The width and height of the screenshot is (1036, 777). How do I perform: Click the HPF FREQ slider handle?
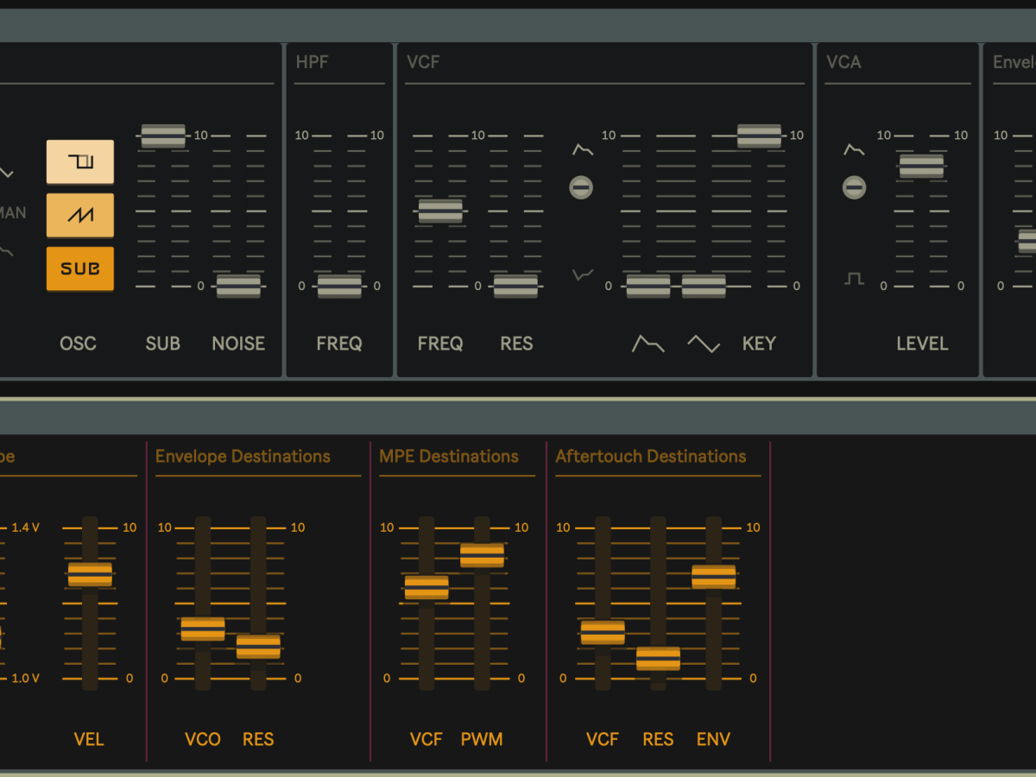pos(339,286)
